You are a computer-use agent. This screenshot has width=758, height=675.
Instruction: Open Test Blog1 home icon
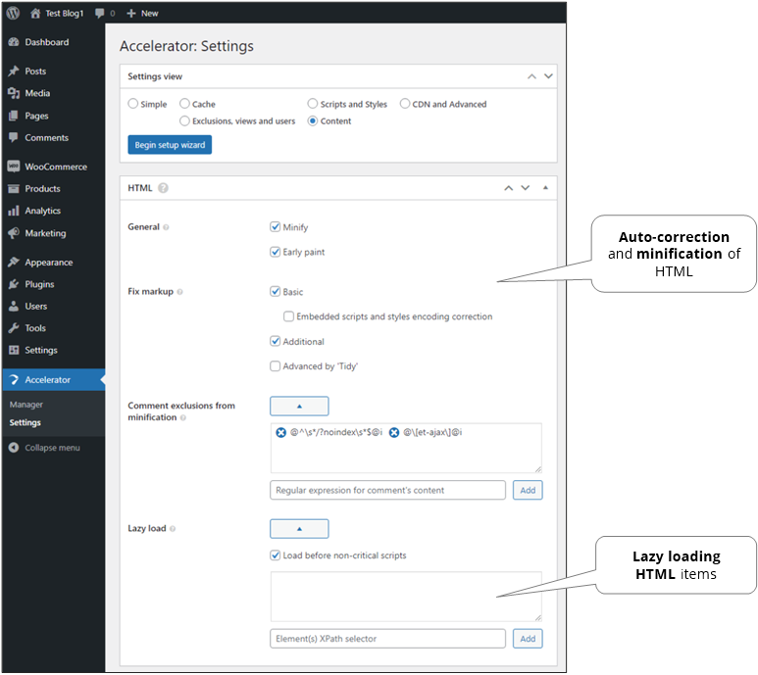35,14
